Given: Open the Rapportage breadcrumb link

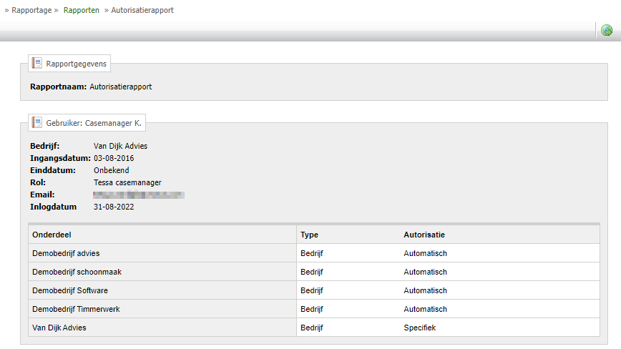Looking at the screenshot, I should pos(31,11).
